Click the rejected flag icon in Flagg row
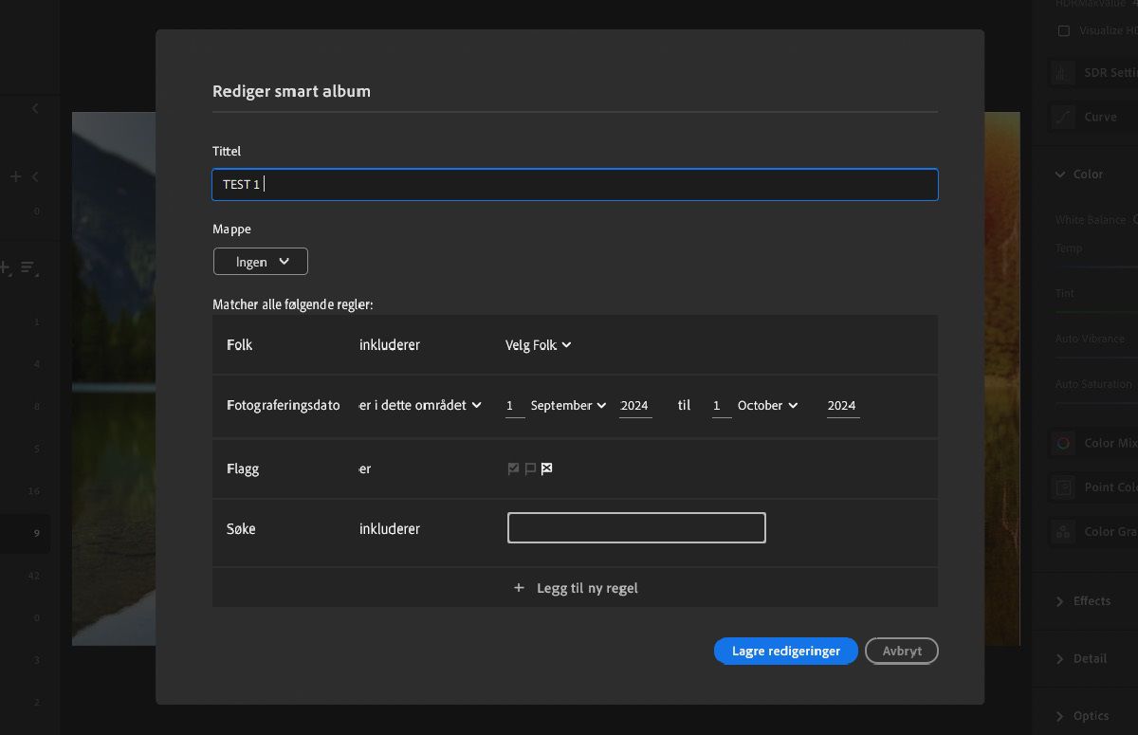This screenshot has width=1138, height=735. [546, 468]
